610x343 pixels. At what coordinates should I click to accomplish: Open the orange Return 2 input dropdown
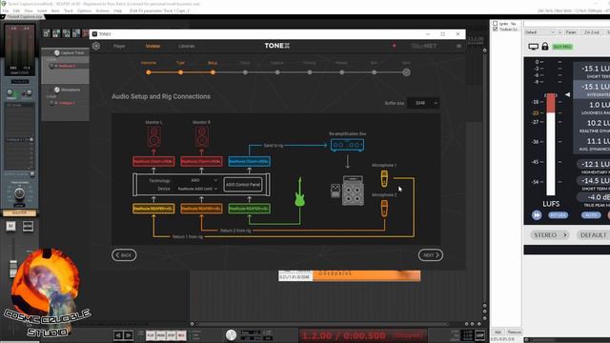pos(201,209)
